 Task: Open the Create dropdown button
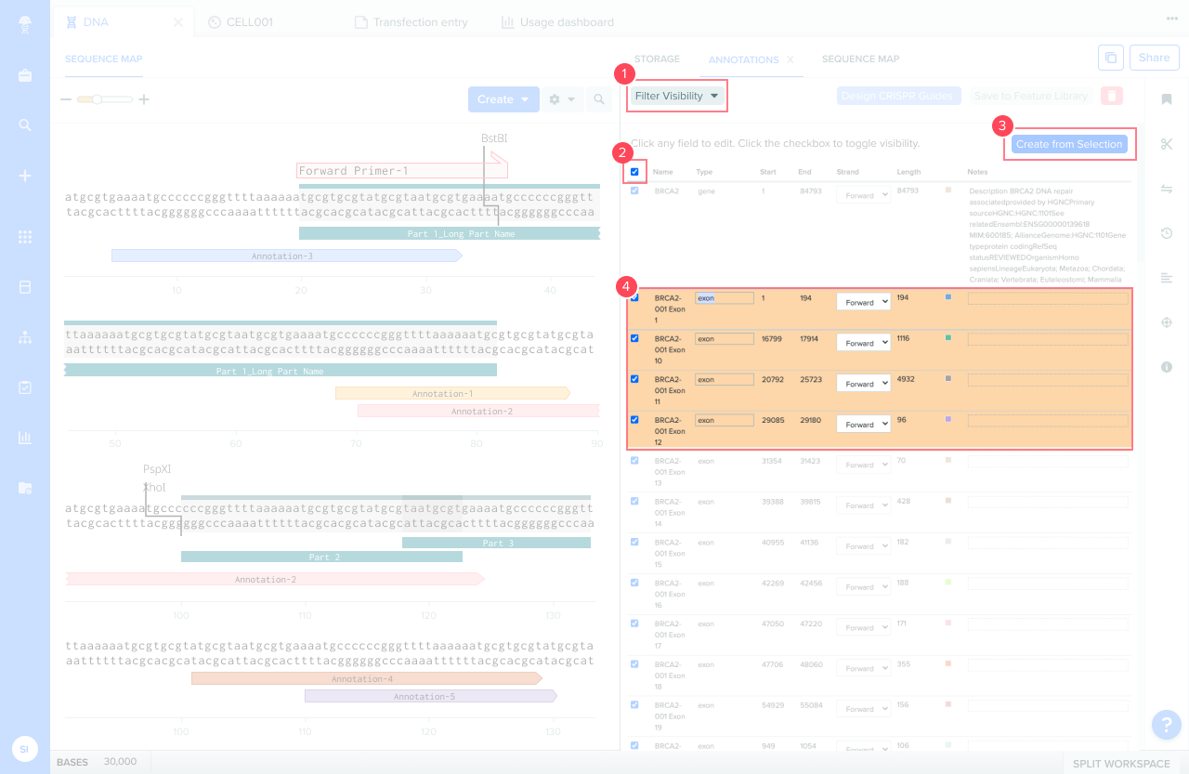(503, 99)
